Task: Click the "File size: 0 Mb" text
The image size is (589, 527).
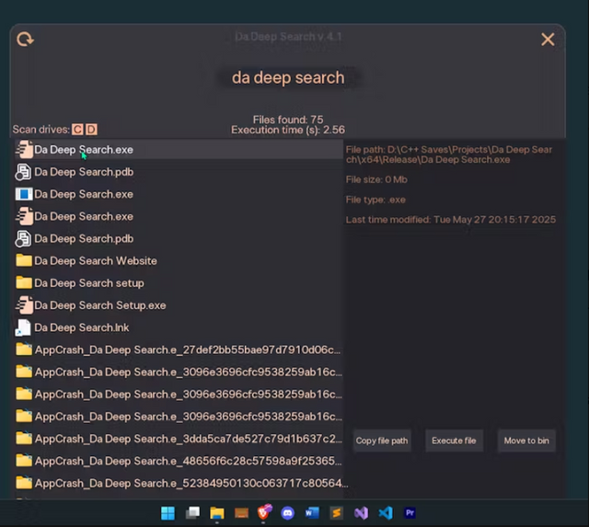Action: click(x=376, y=179)
